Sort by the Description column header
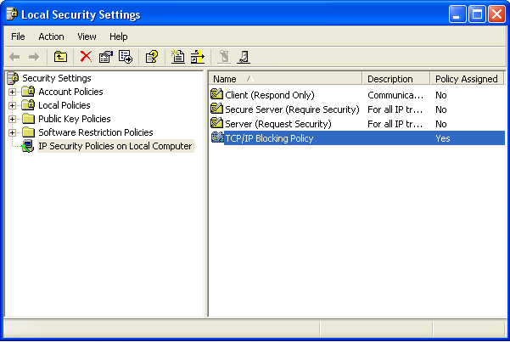 tap(396, 79)
